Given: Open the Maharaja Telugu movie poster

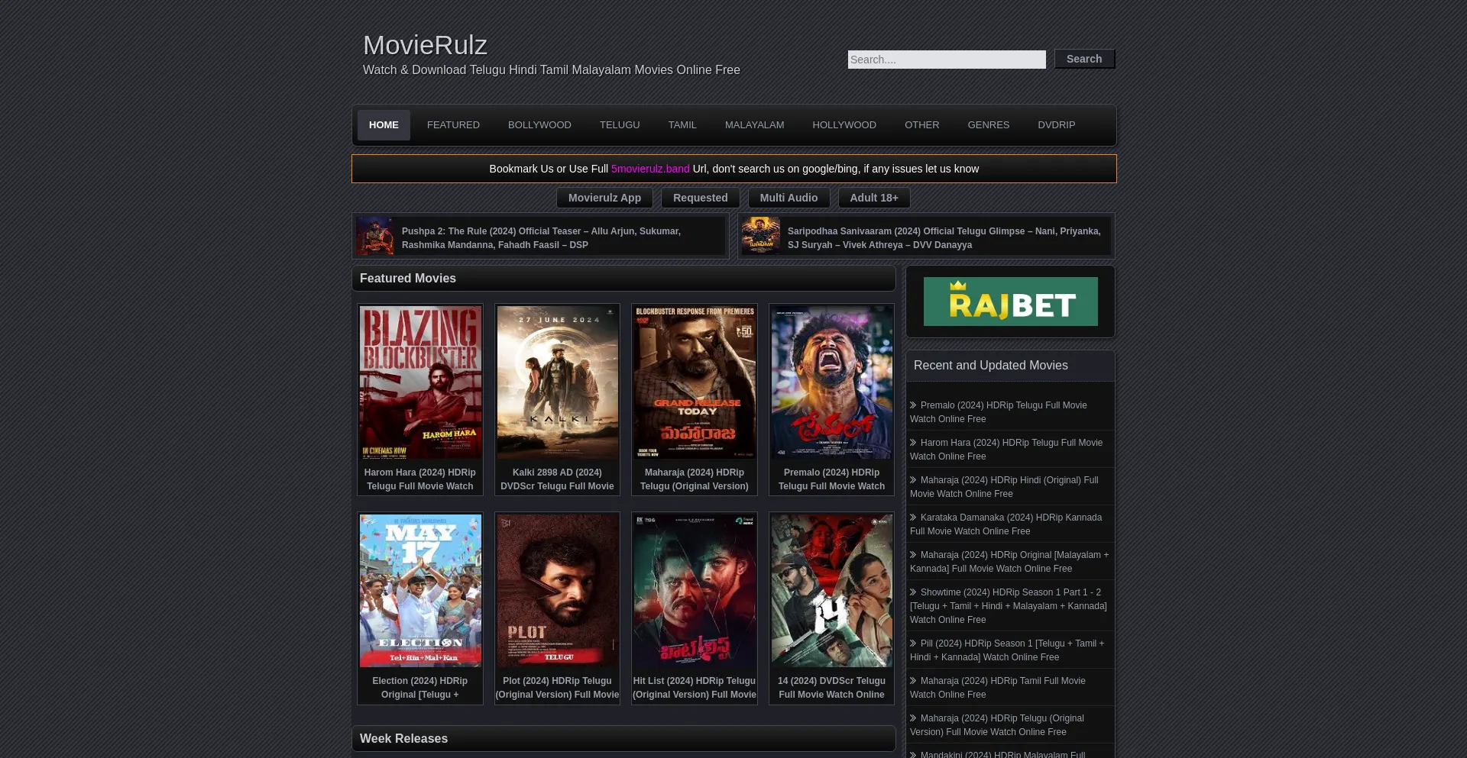Looking at the screenshot, I should [x=695, y=382].
